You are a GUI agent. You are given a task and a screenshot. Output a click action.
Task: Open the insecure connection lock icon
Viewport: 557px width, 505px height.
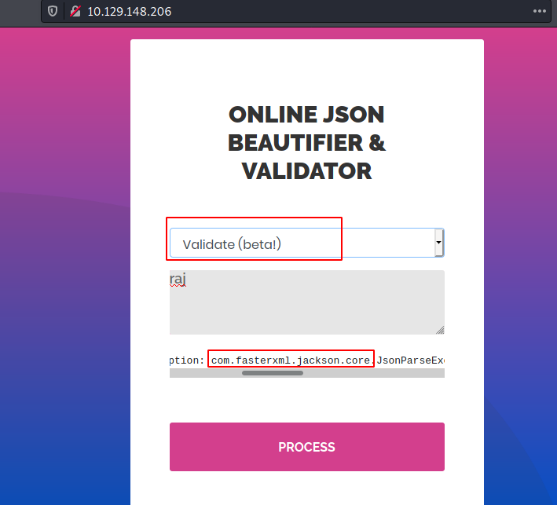point(75,11)
